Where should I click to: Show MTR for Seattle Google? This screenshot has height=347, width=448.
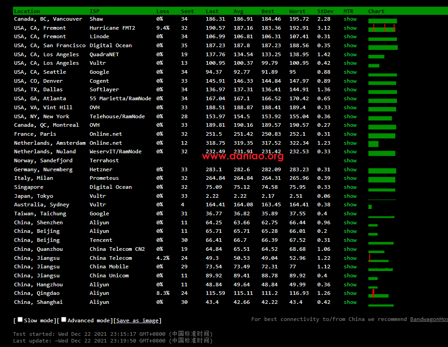coord(350,72)
